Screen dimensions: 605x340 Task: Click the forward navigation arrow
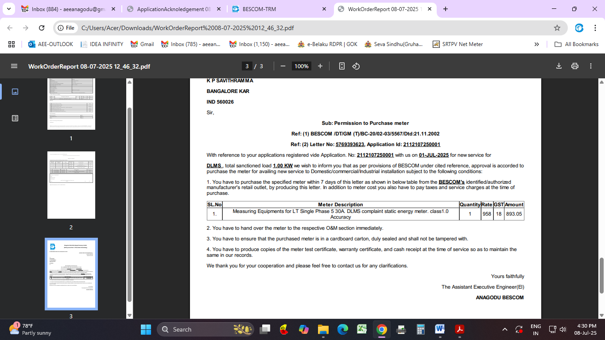[x=26, y=28]
